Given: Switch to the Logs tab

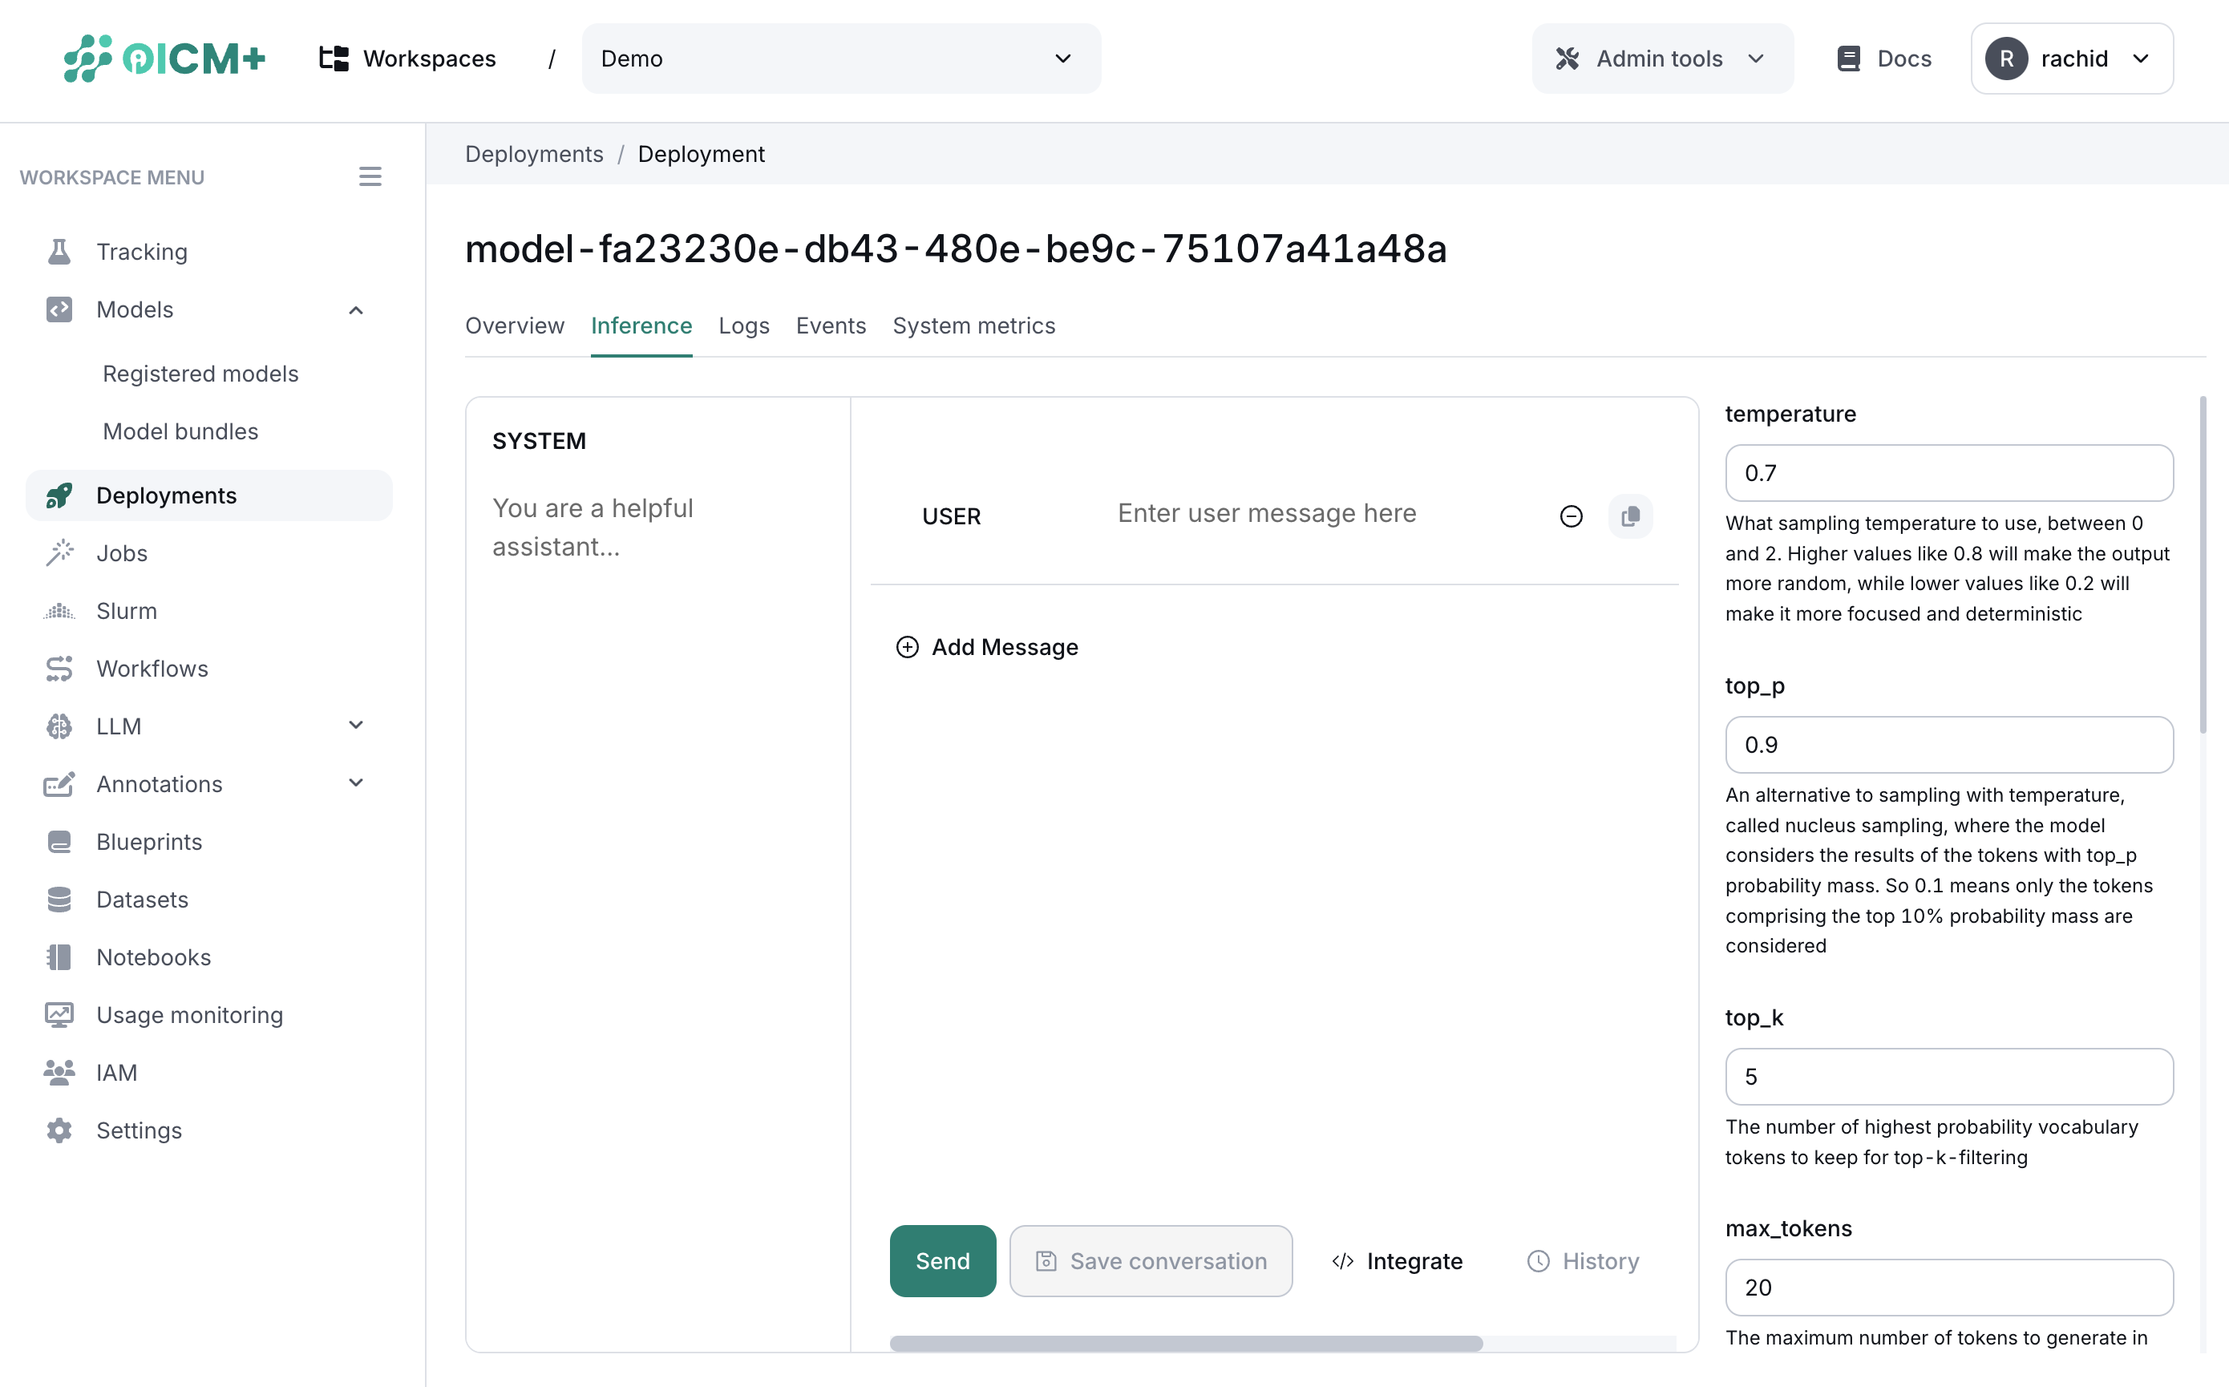Looking at the screenshot, I should pos(743,326).
